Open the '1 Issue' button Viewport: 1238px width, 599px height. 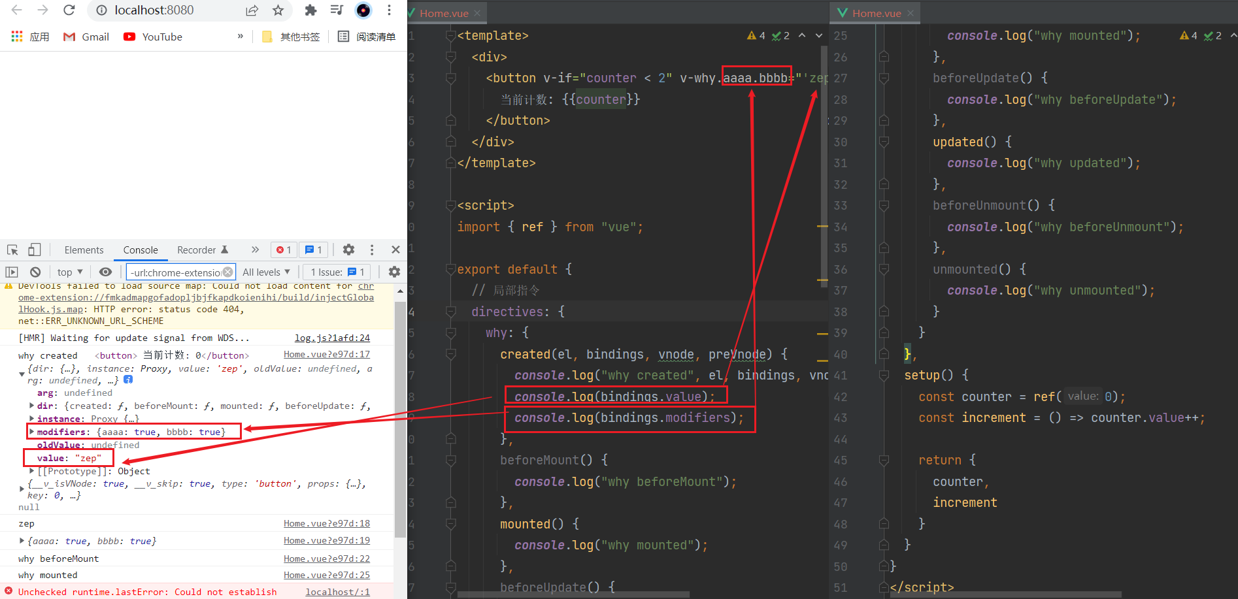click(337, 272)
